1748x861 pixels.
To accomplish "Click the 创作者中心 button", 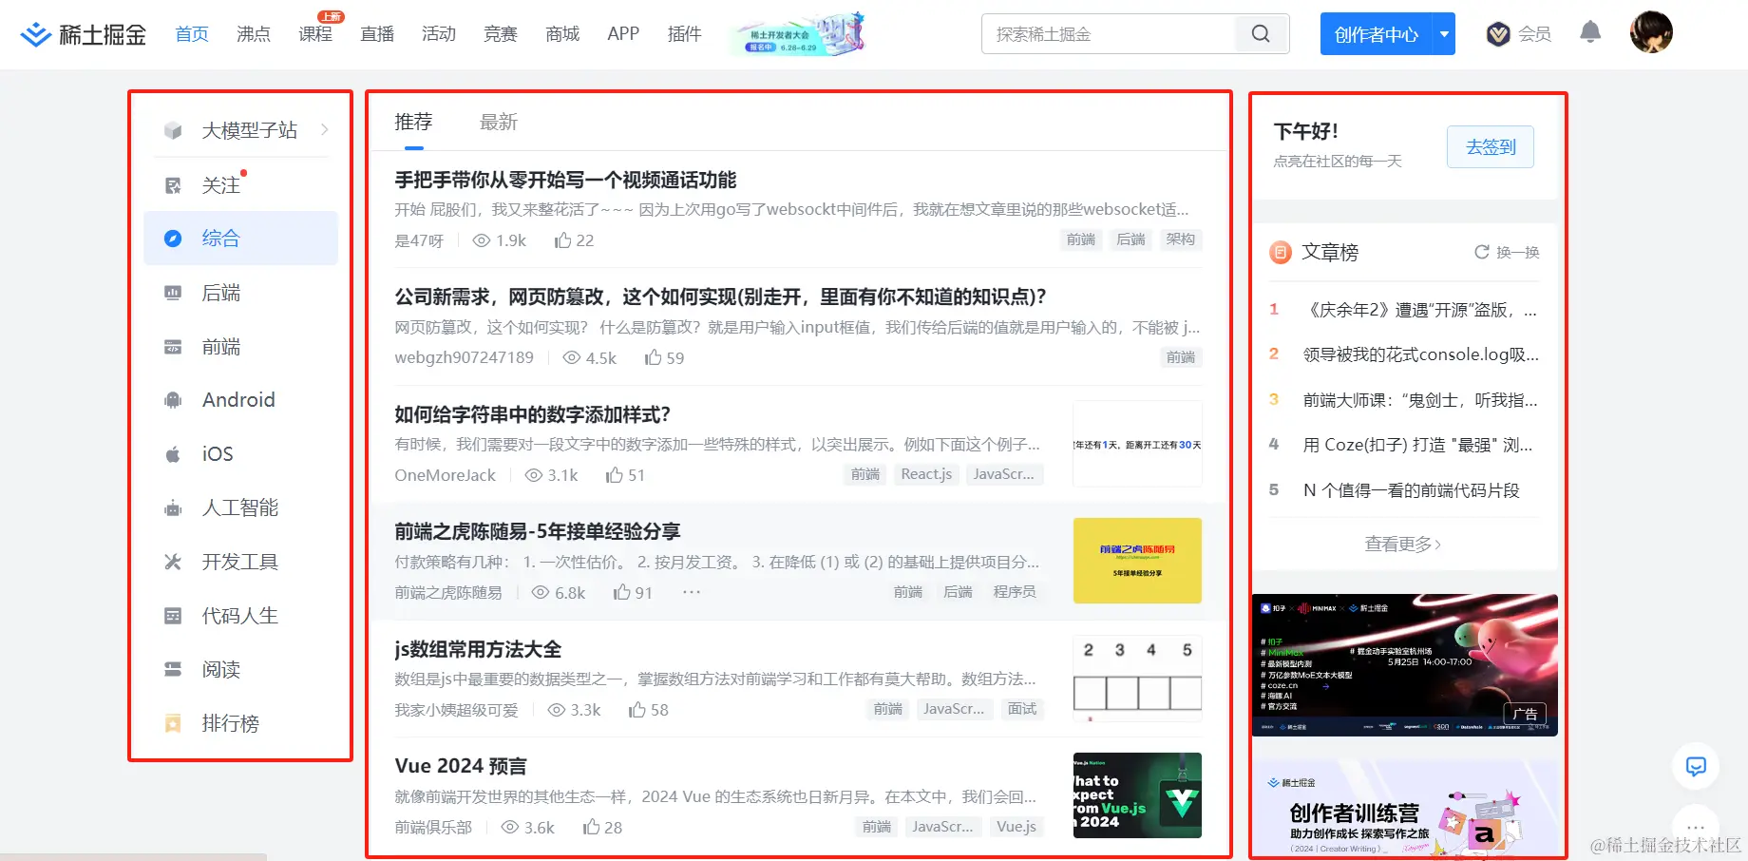I will tap(1377, 34).
